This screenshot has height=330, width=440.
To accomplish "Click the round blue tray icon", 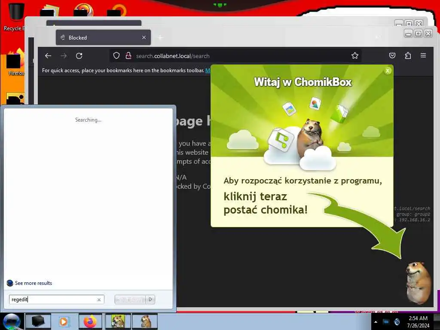I will click(397, 322).
